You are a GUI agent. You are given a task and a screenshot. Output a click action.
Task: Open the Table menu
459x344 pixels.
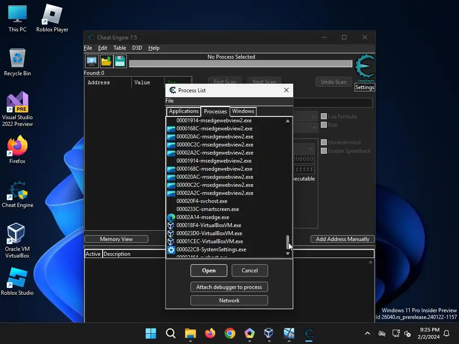point(120,48)
